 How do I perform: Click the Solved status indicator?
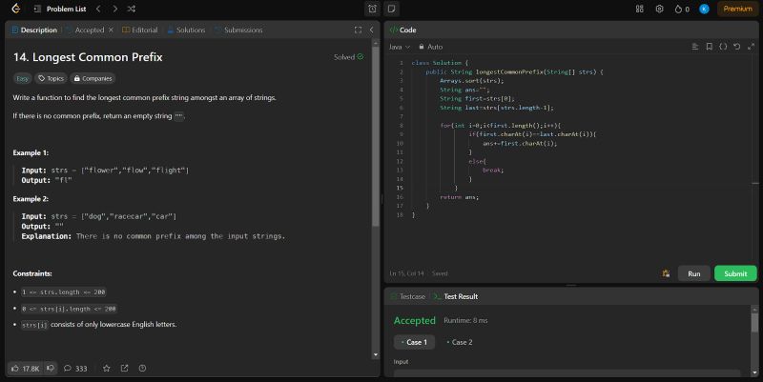(348, 57)
